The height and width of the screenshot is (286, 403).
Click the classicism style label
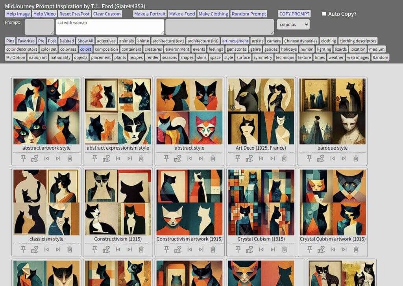click(x=46, y=239)
